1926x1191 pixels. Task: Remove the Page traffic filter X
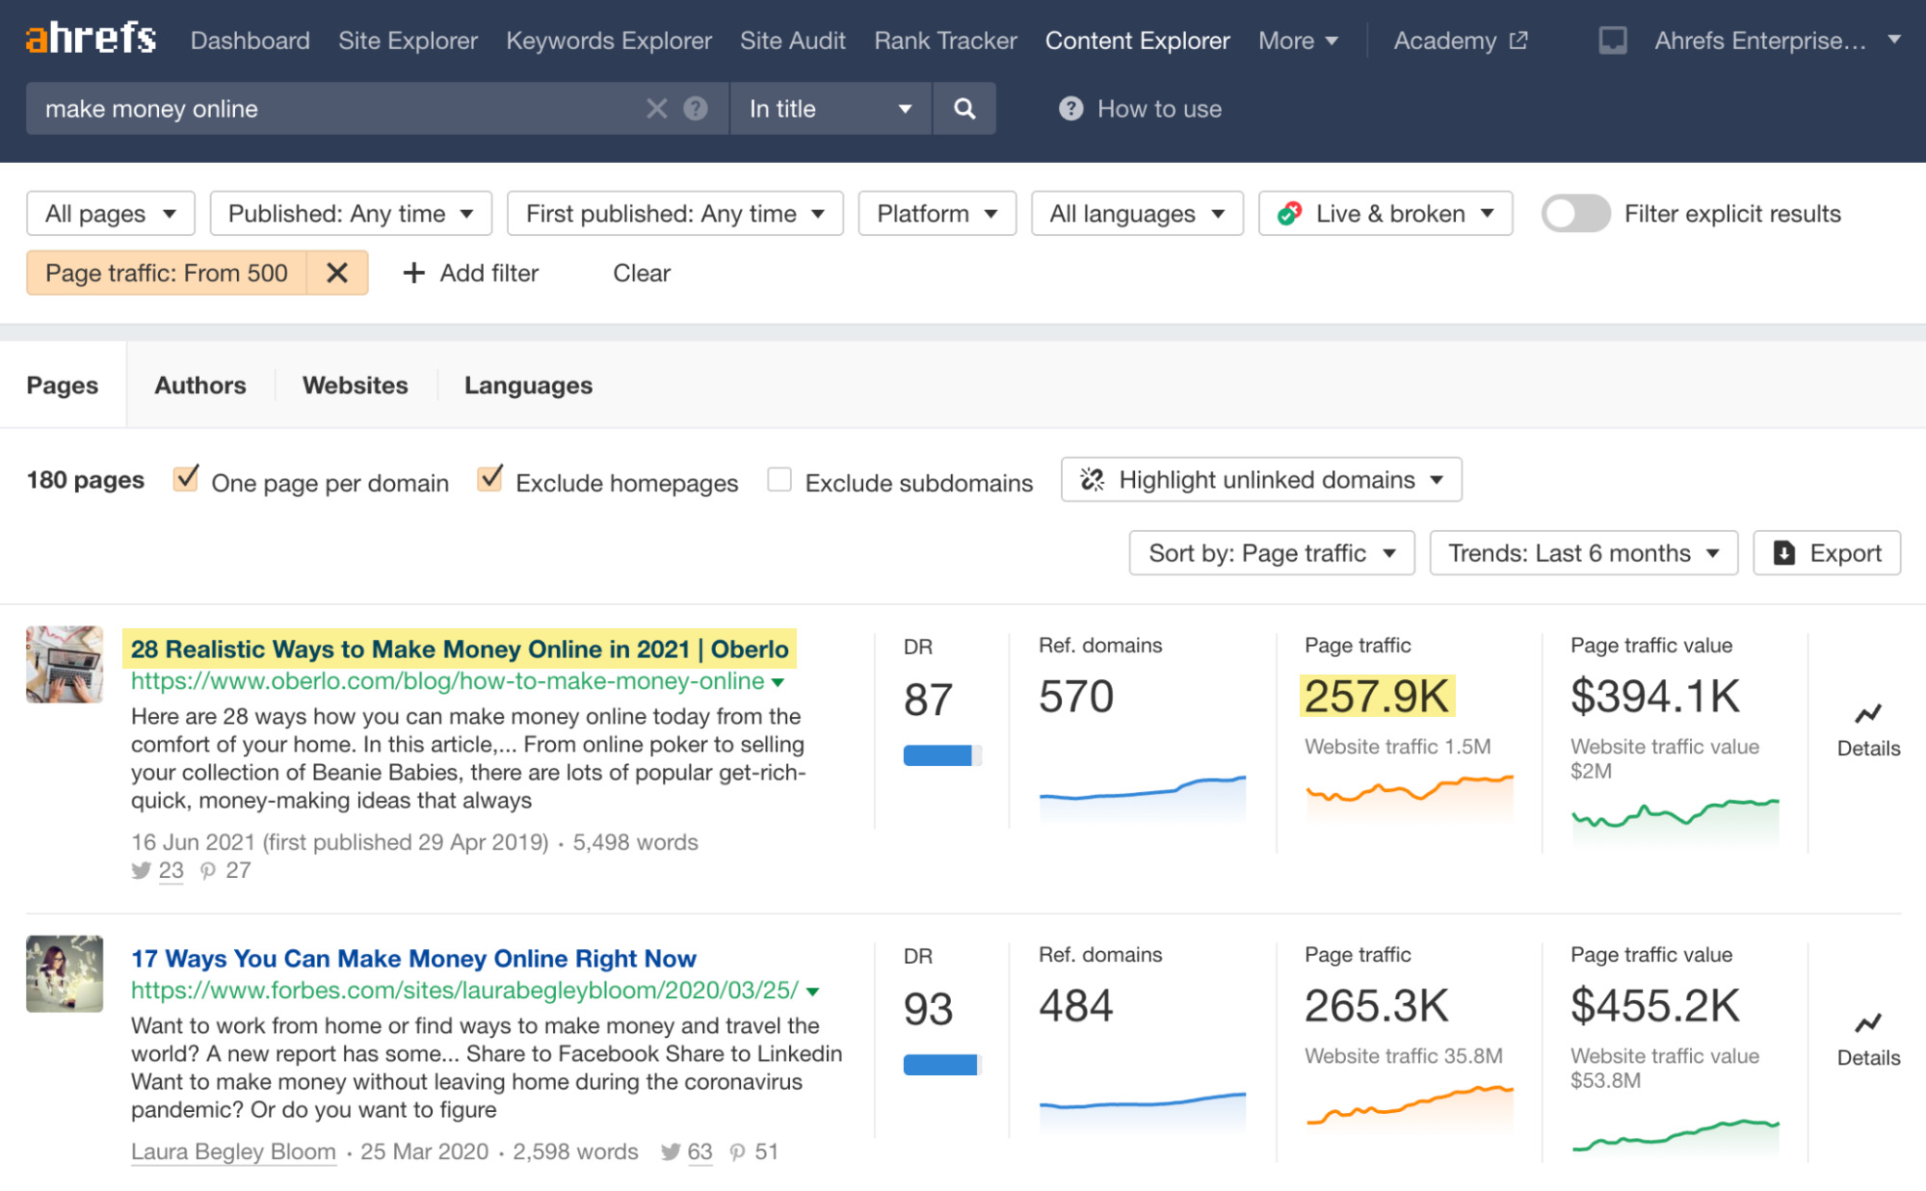point(337,273)
